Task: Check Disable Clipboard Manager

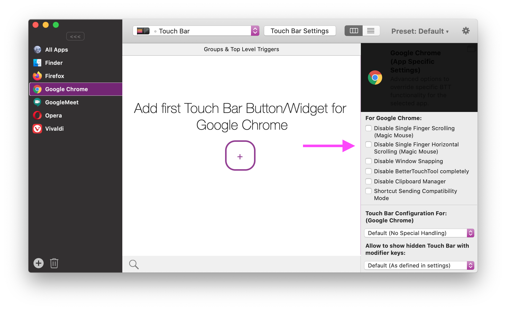Action: 368,181
